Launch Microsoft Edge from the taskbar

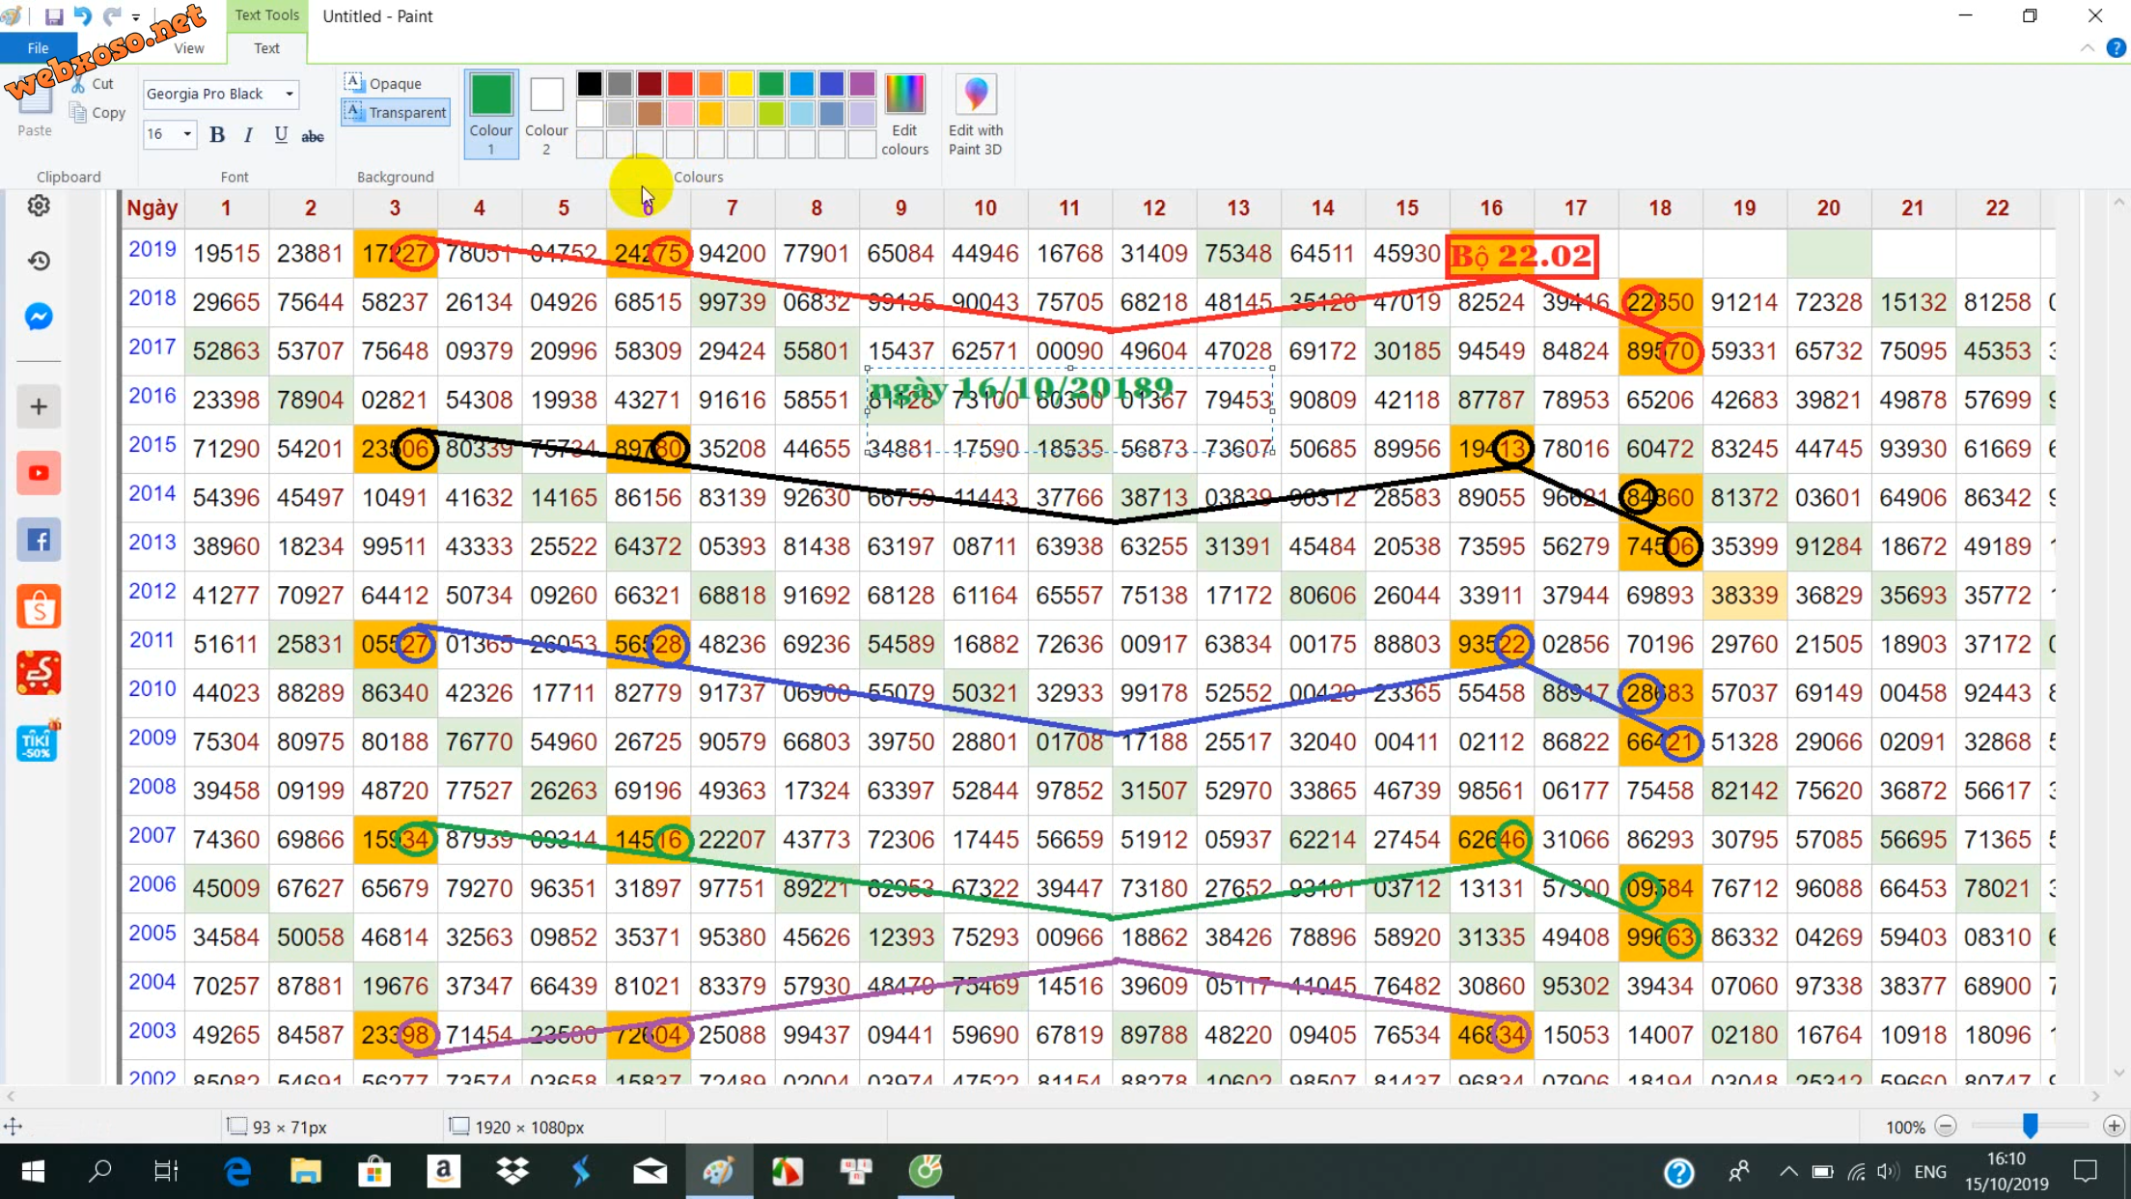237,1172
